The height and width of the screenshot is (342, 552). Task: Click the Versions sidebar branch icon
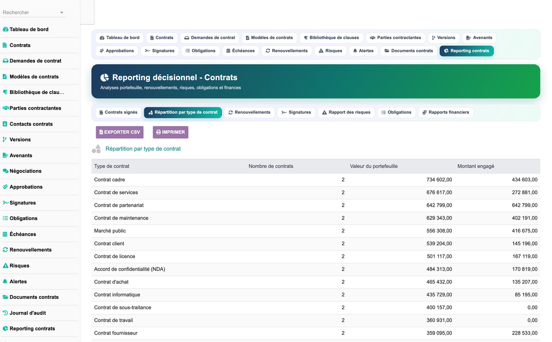(5, 139)
